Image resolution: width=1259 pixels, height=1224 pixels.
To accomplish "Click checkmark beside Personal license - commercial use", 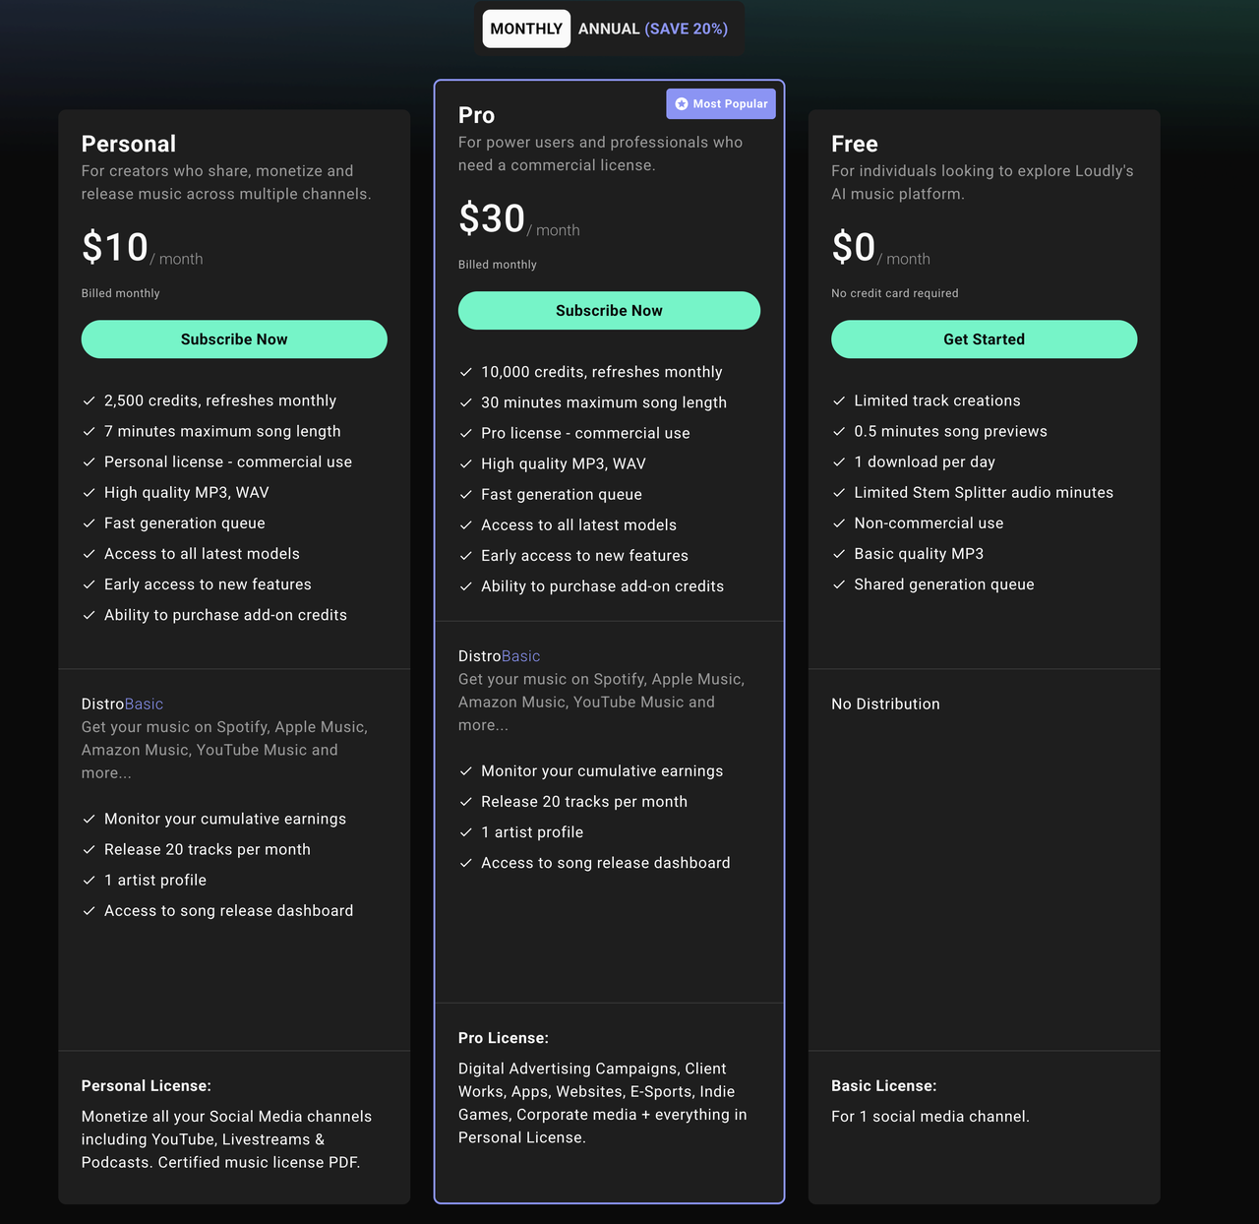I will (90, 461).
